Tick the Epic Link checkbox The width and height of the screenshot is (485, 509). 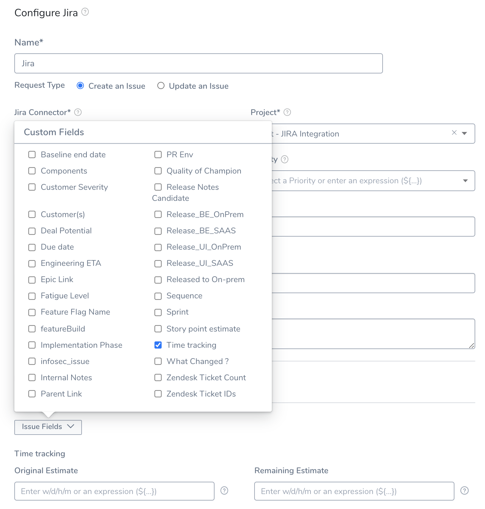[x=32, y=280]
